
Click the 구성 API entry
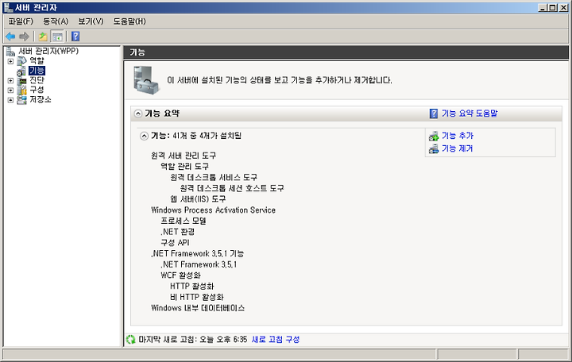[x=175, y=243]
